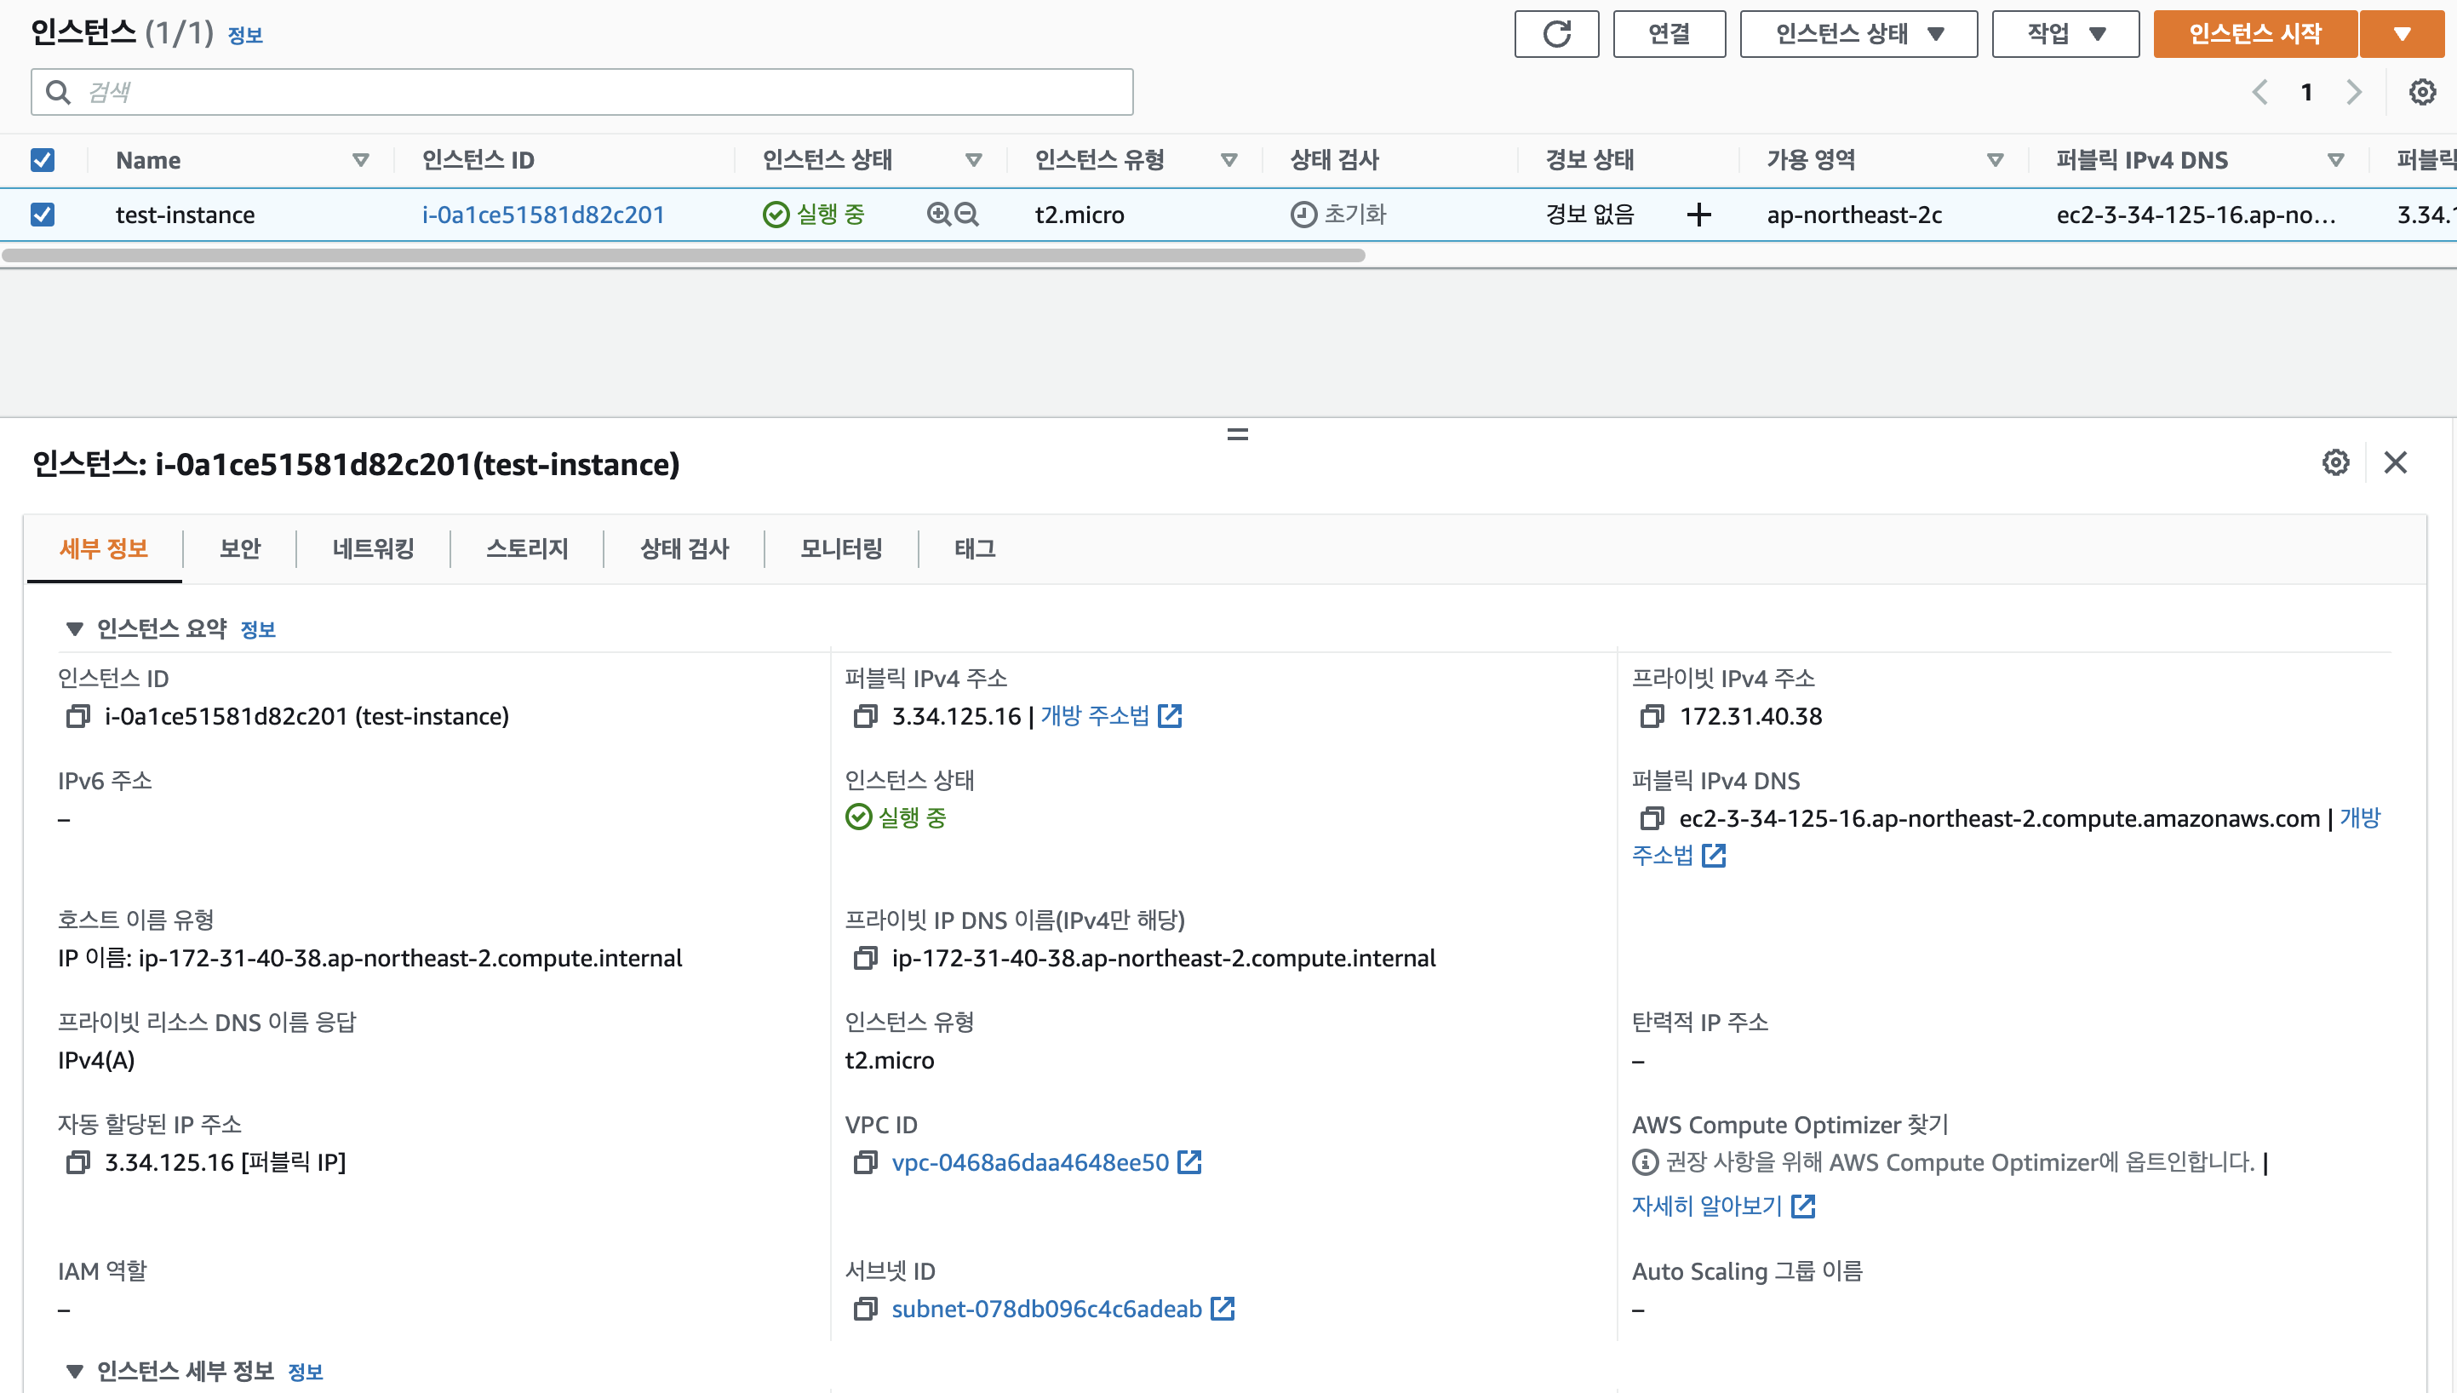Image resolution: width=2457 pixels, height=1393 pixels.
Task: Open the 인스턴스 상태 dropdown button
Action: pyautogui.click(x=1858, y=34)
